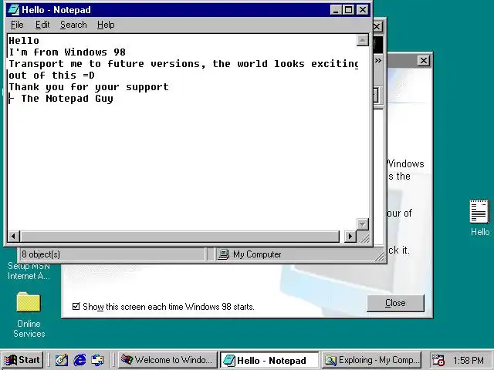Click the first line 'Hello' in Notepad

coord(24,41)
